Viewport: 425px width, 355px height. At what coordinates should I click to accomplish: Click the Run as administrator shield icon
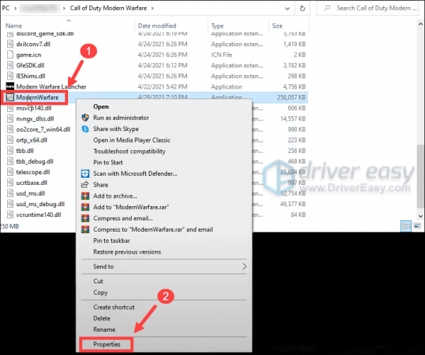click(x=85, y=118)
